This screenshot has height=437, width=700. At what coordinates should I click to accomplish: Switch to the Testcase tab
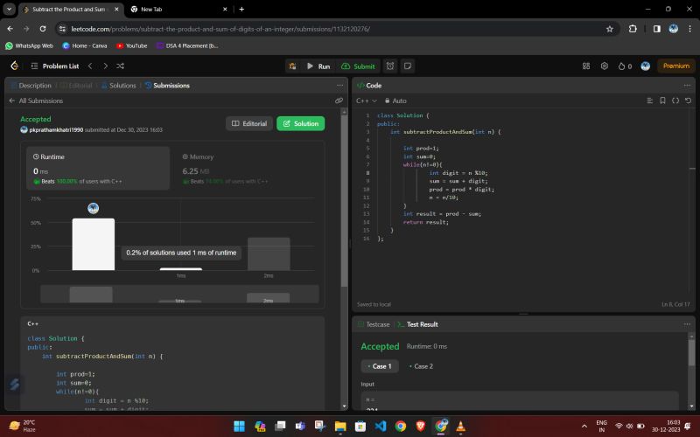[x=374, y=324]
